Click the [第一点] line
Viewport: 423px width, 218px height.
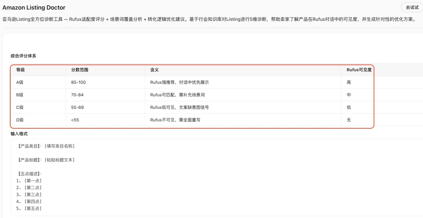[29, 180]
